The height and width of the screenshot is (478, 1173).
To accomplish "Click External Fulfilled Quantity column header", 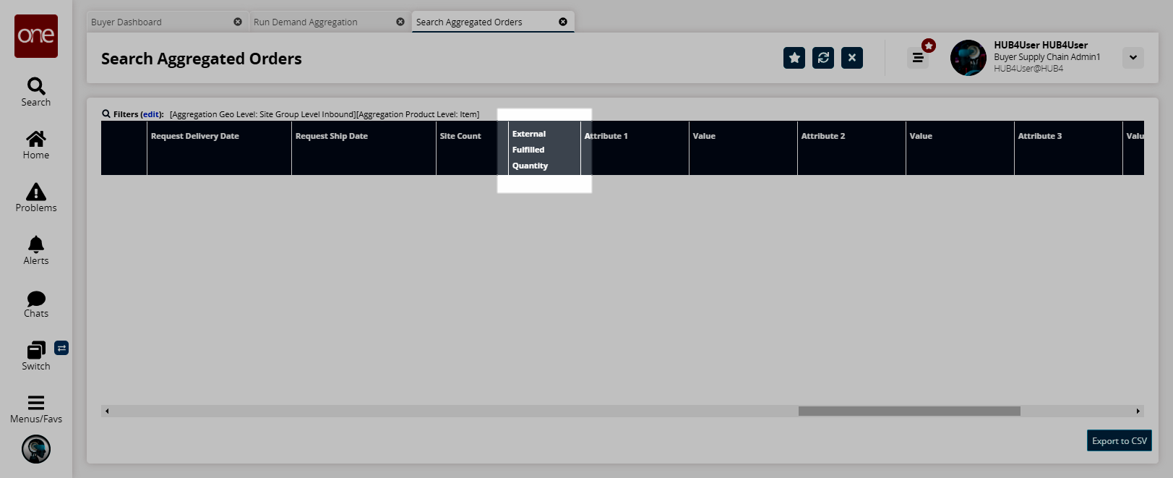I will [544, 148].
